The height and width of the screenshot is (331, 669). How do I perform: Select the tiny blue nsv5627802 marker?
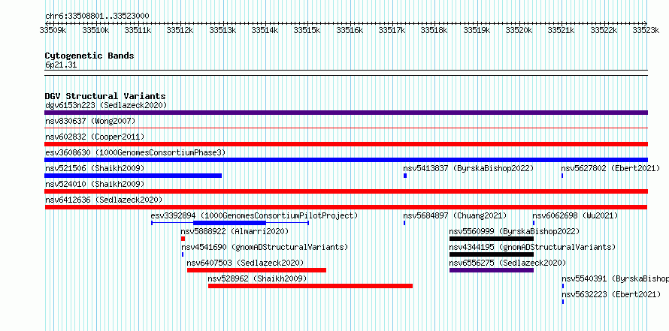[562, 176]
